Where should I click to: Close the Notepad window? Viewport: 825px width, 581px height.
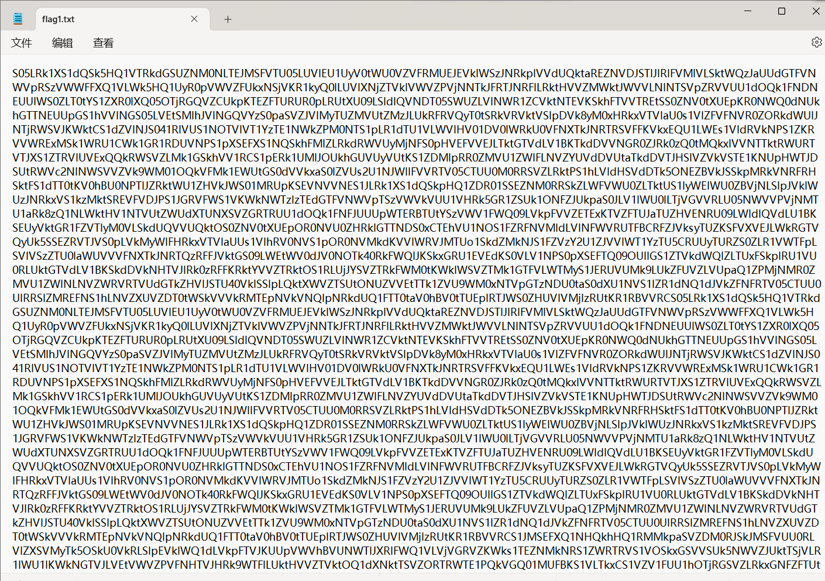[816, 11]
